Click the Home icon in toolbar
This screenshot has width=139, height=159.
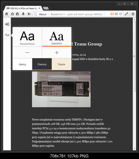pyautogui.click(x=6, y=14)
